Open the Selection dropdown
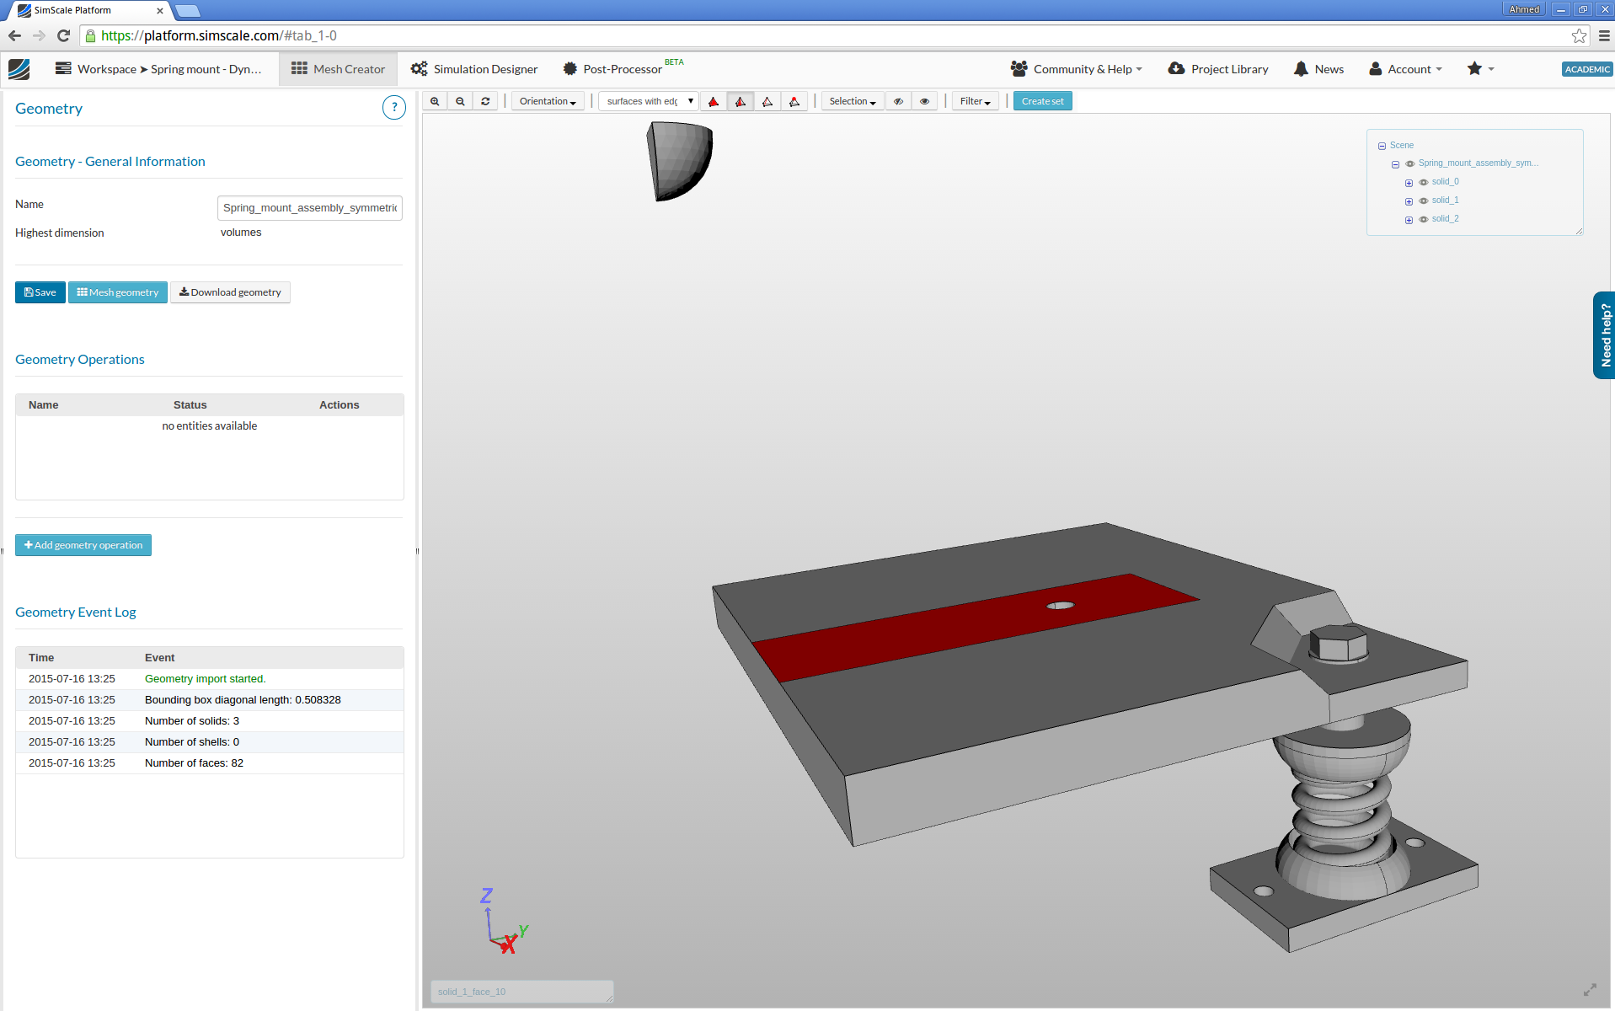This screenshot has height=1011, width=1615. [x=853, y=101]
